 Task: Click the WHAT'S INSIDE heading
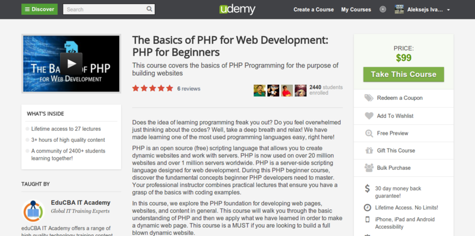46,114
